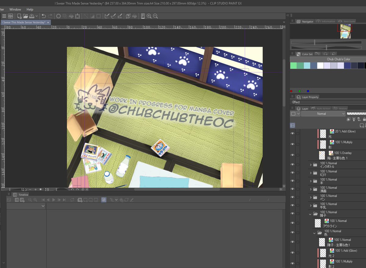This screenshot has width=366, height=268.
Task: Click the Undo arrow in the toolbar
Action: (x=43, y=16)
